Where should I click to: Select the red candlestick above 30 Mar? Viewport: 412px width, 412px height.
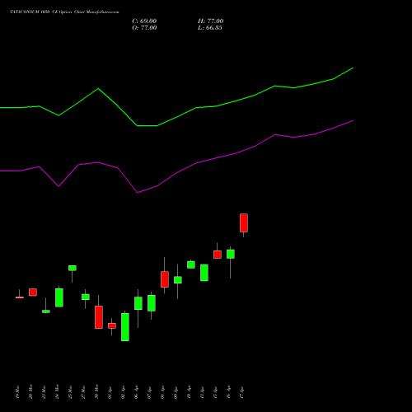(x=99, y=317)
